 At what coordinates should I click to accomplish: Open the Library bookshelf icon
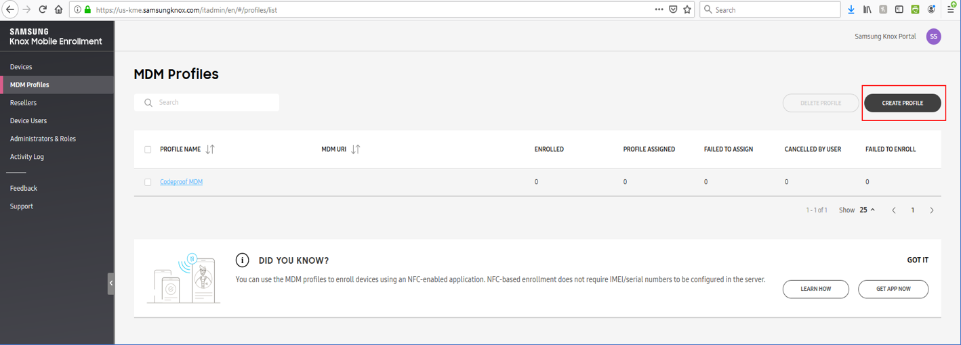click(867, 9)
